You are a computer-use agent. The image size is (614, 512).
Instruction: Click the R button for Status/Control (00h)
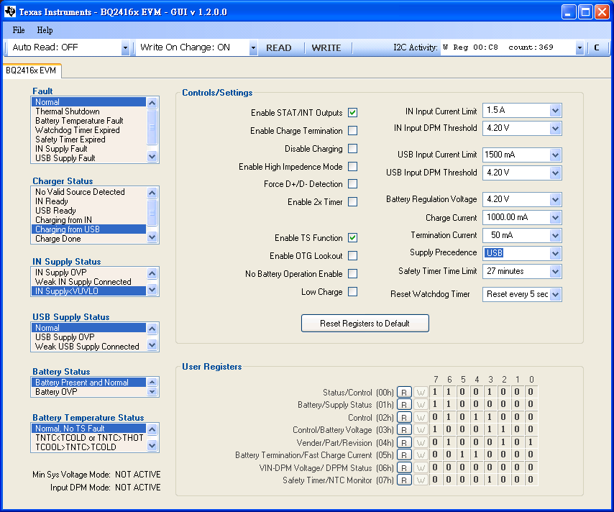coord(404,392)
